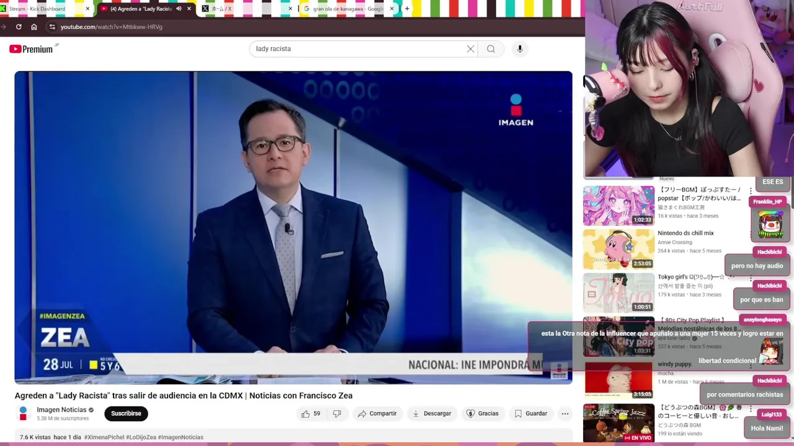Screen dimensions: 794x446
Task: Dislike the video with thumbs down
Action: [337, 413]
